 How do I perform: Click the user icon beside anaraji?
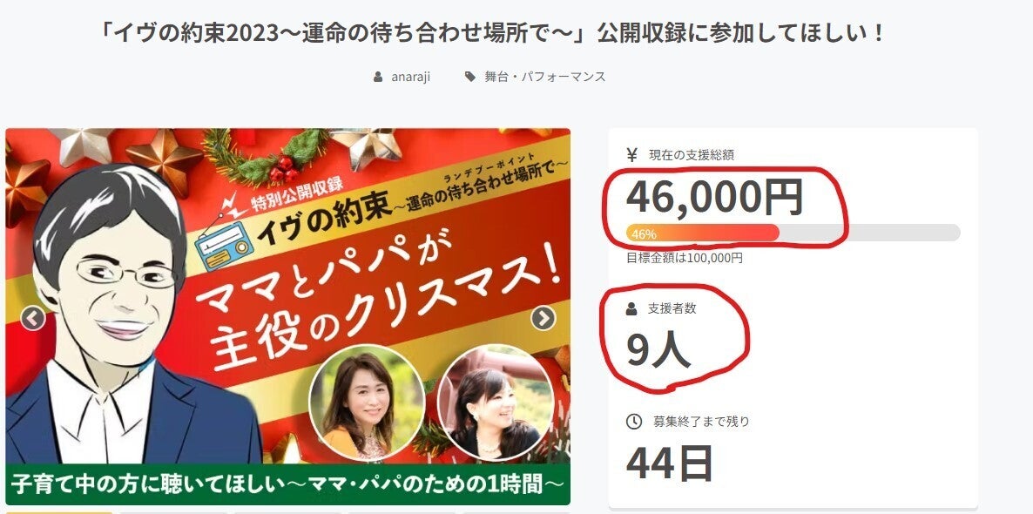pyautogui.click(x=377, y=77)
